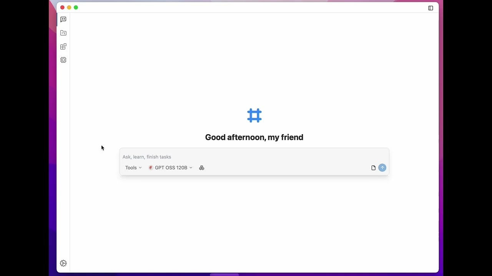Open the settings gear at sidebar bottom
The width and height of the screenshot is (492, 276).
tap(63, 263)
